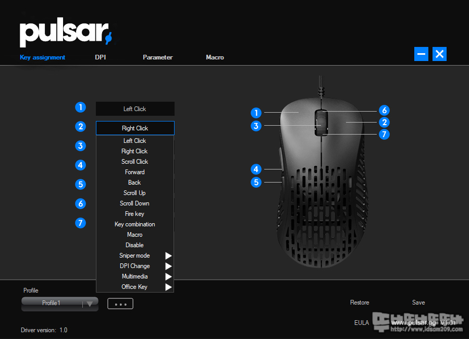
Task: Choose Left Click from the dropdown list
Action: point(134,141)
